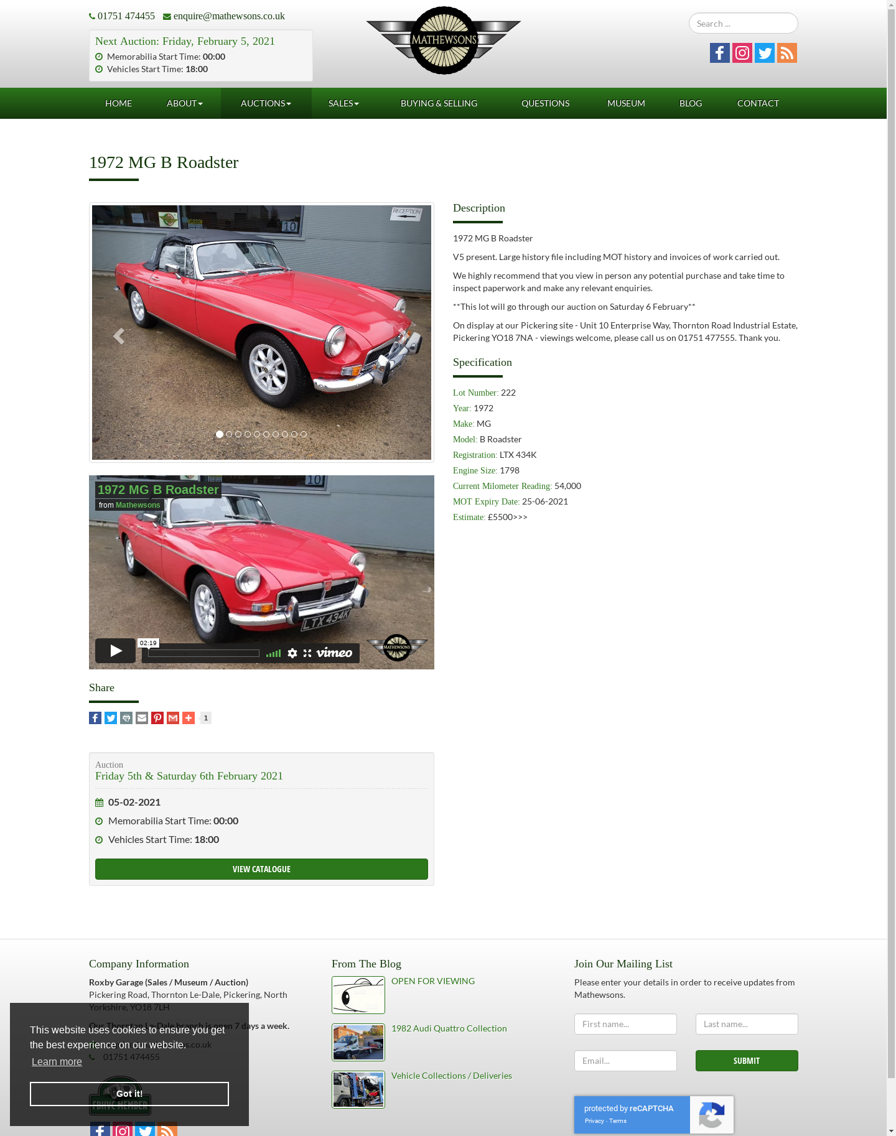This screenshot has height=1136, width=896.
Task: Open the RSS feed icon in header
Action: click(x=786, y=53)
